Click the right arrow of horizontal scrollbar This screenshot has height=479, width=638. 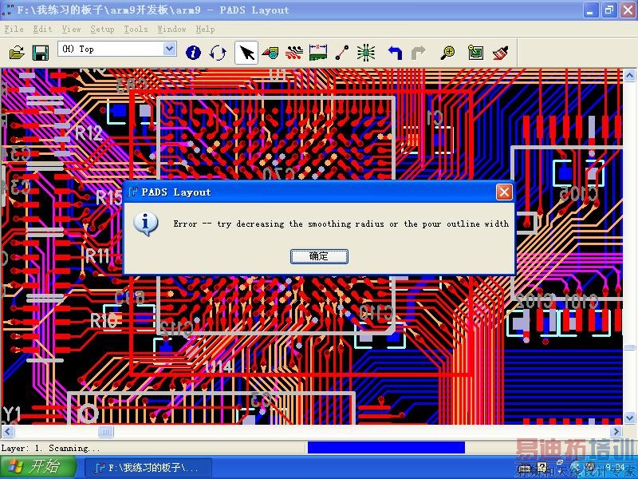click(616, 431)
